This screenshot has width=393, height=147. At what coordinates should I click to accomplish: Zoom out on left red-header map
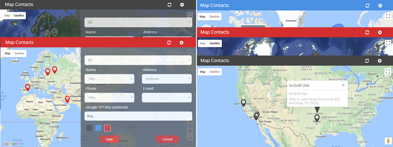(x=190, y=137)
